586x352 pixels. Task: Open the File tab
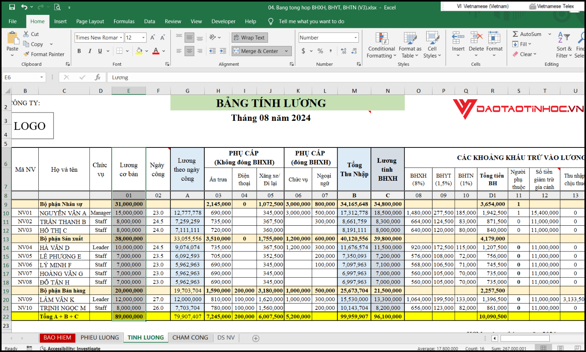click(x=13, y=22)
